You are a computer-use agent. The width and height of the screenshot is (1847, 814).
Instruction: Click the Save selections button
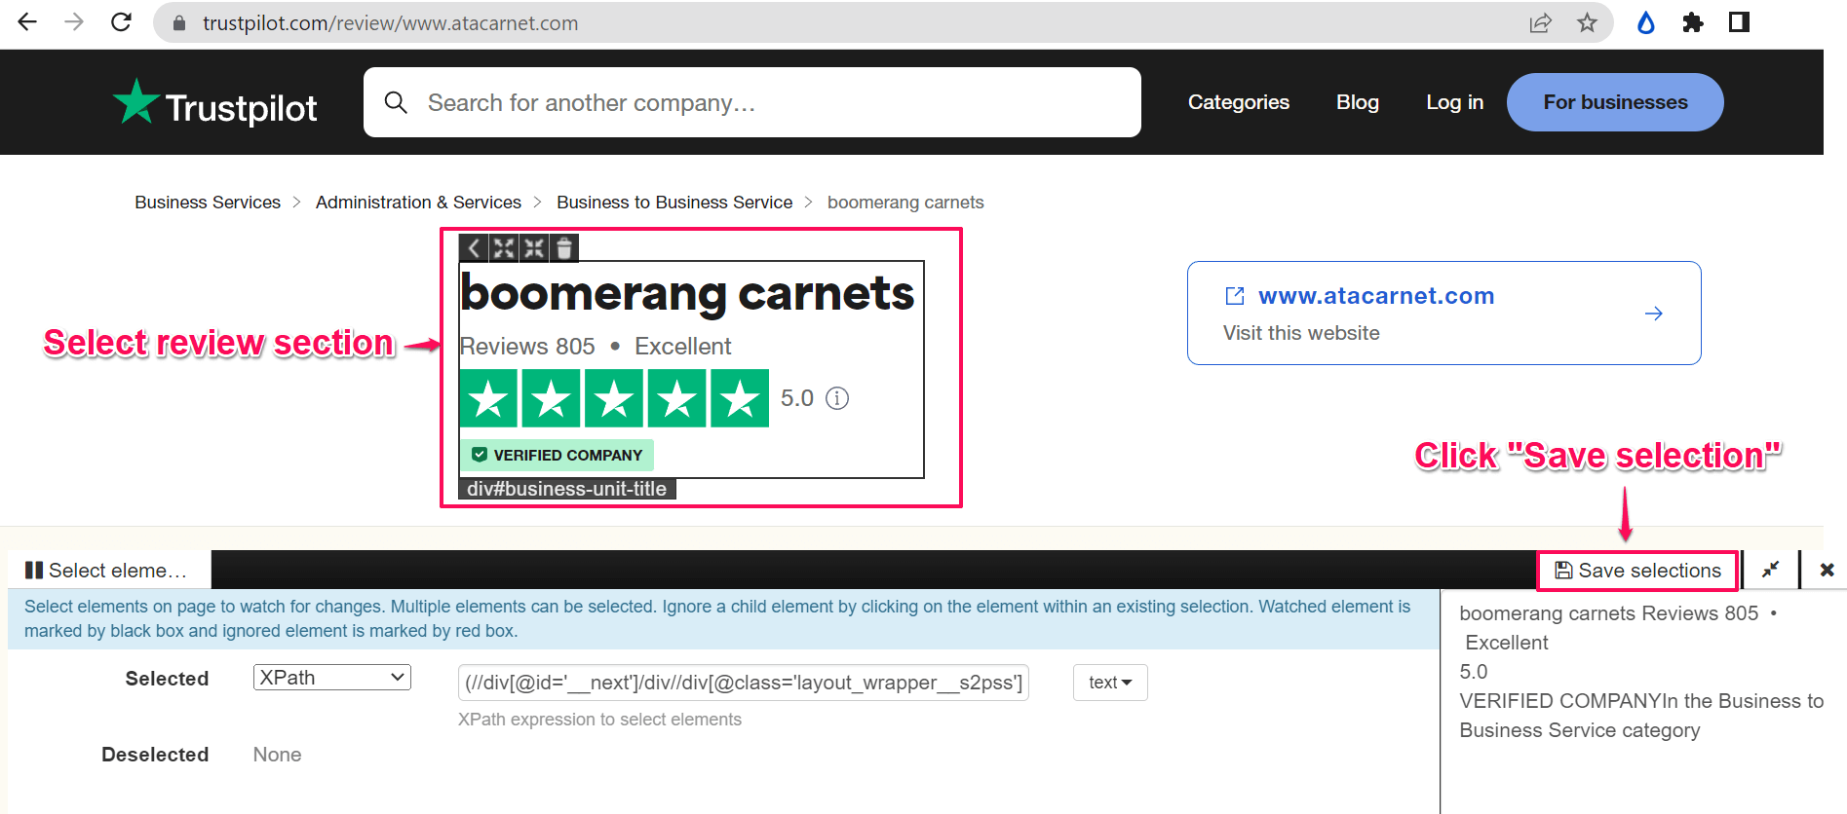(x=1637, y=571)
